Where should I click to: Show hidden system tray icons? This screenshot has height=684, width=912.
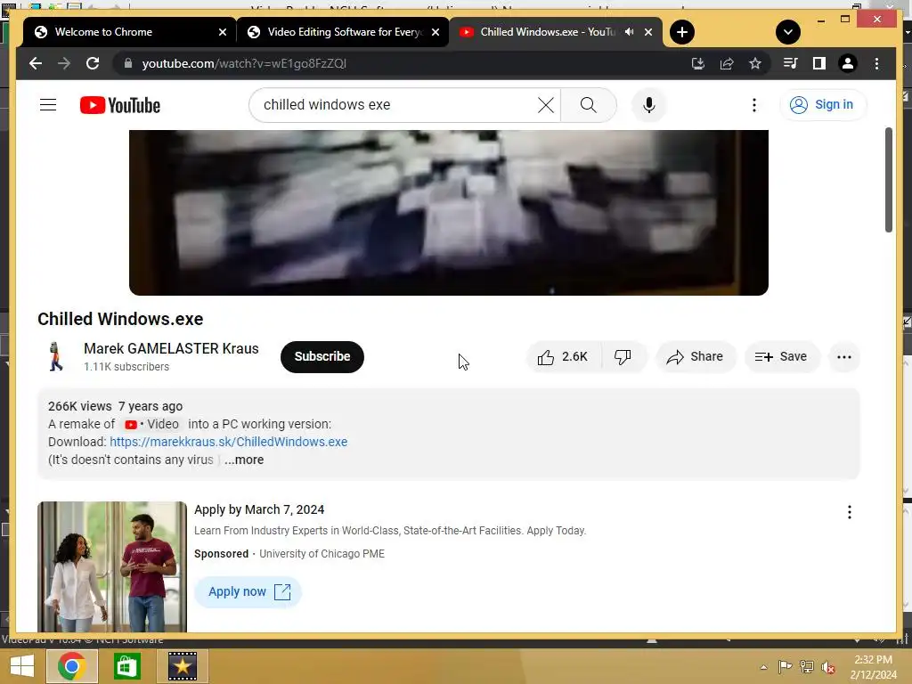click(763, 667)
